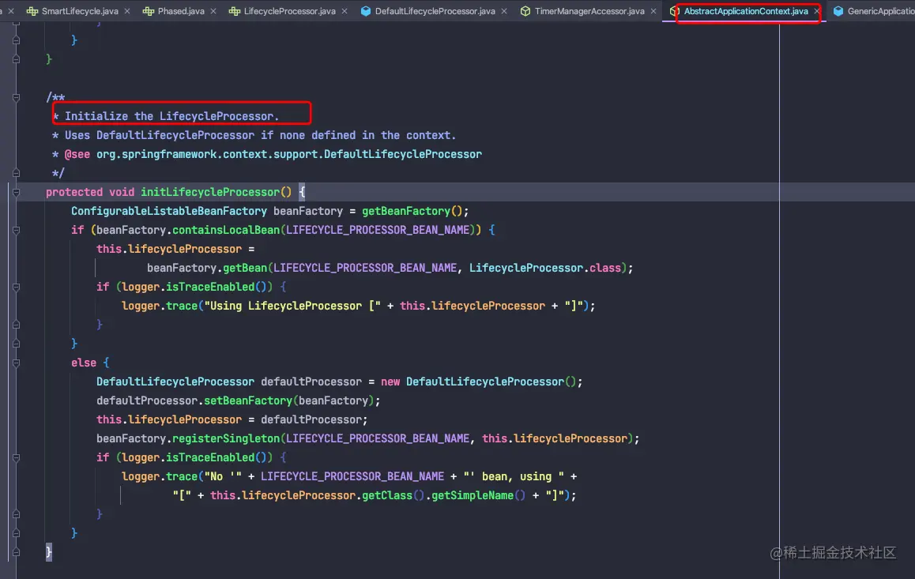Viewport: 915px width, 579px height.
Task: Fold the first if logger.isTraceEnabled block
Action: (x=16, y=287)
